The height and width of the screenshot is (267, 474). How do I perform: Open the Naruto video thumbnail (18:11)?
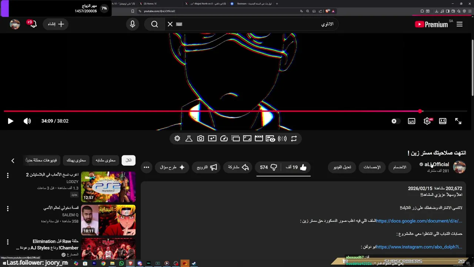coord(108,220)
